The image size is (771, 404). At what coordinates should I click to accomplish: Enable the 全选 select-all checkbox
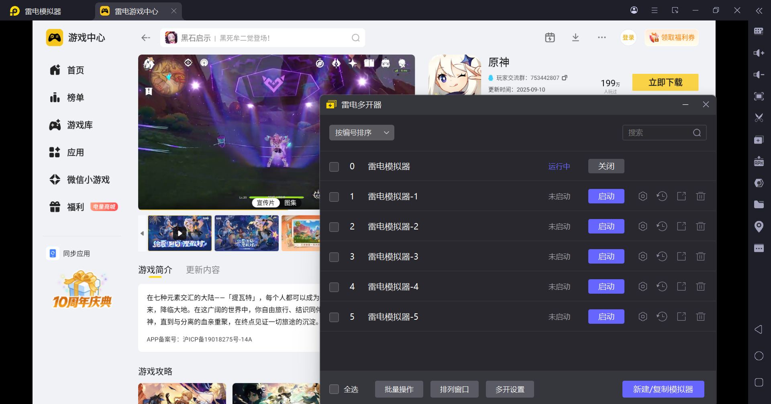pos(334,389)
